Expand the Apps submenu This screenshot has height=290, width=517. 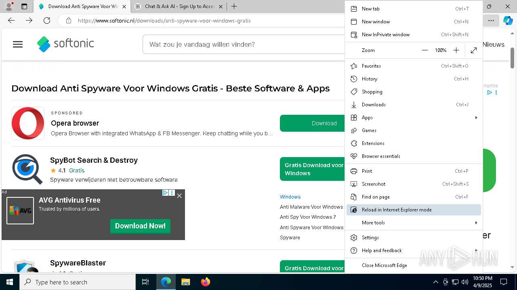414,118
